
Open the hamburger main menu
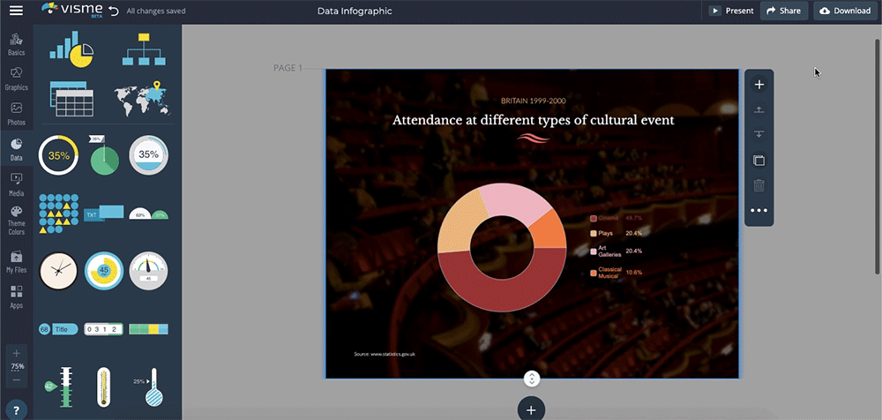click(16, 11)
